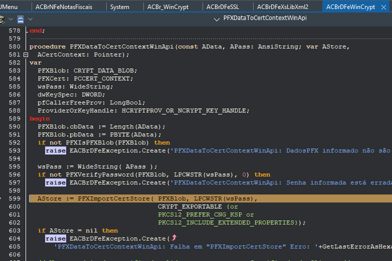
Task: Close the ACBrDFeWinCrypt tab
Action: 384,7
